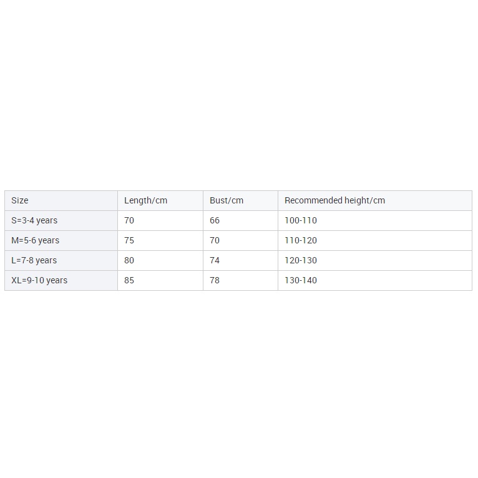Click recommended height 100-110
The image size is (478, 478).
301,220
